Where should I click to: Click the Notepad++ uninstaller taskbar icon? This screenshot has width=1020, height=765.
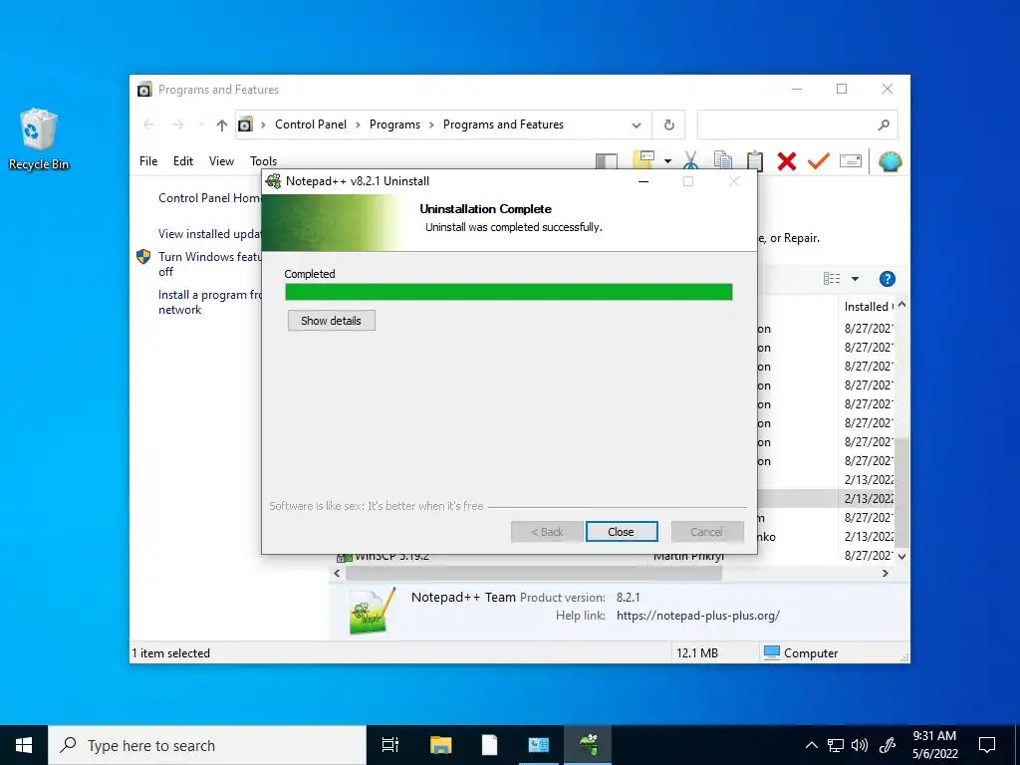(x=588, y=745)
